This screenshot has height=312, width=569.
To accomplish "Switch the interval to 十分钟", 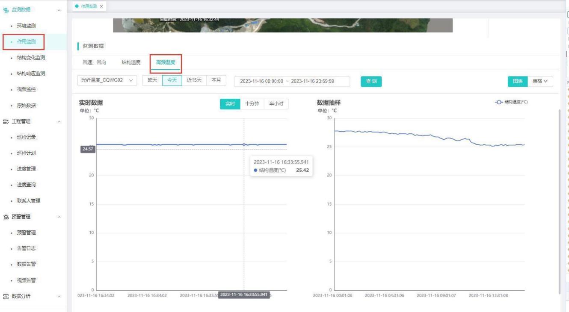I will 252,104.
